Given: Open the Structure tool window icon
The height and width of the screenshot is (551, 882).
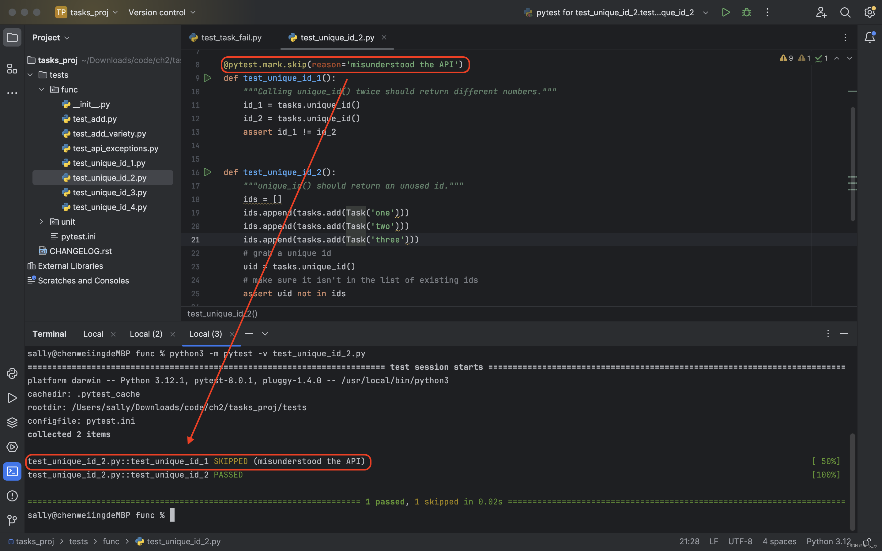Looking at the screenshot, I should tap(12, 69).
